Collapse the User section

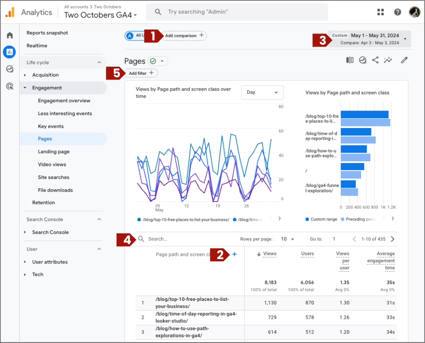point(99,249)
